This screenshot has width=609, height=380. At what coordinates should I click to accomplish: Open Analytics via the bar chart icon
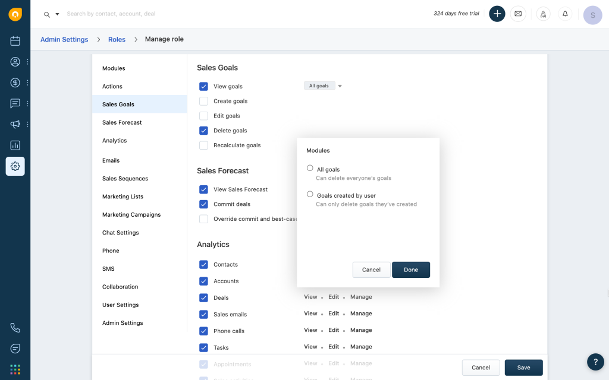(x=15, y=145)
